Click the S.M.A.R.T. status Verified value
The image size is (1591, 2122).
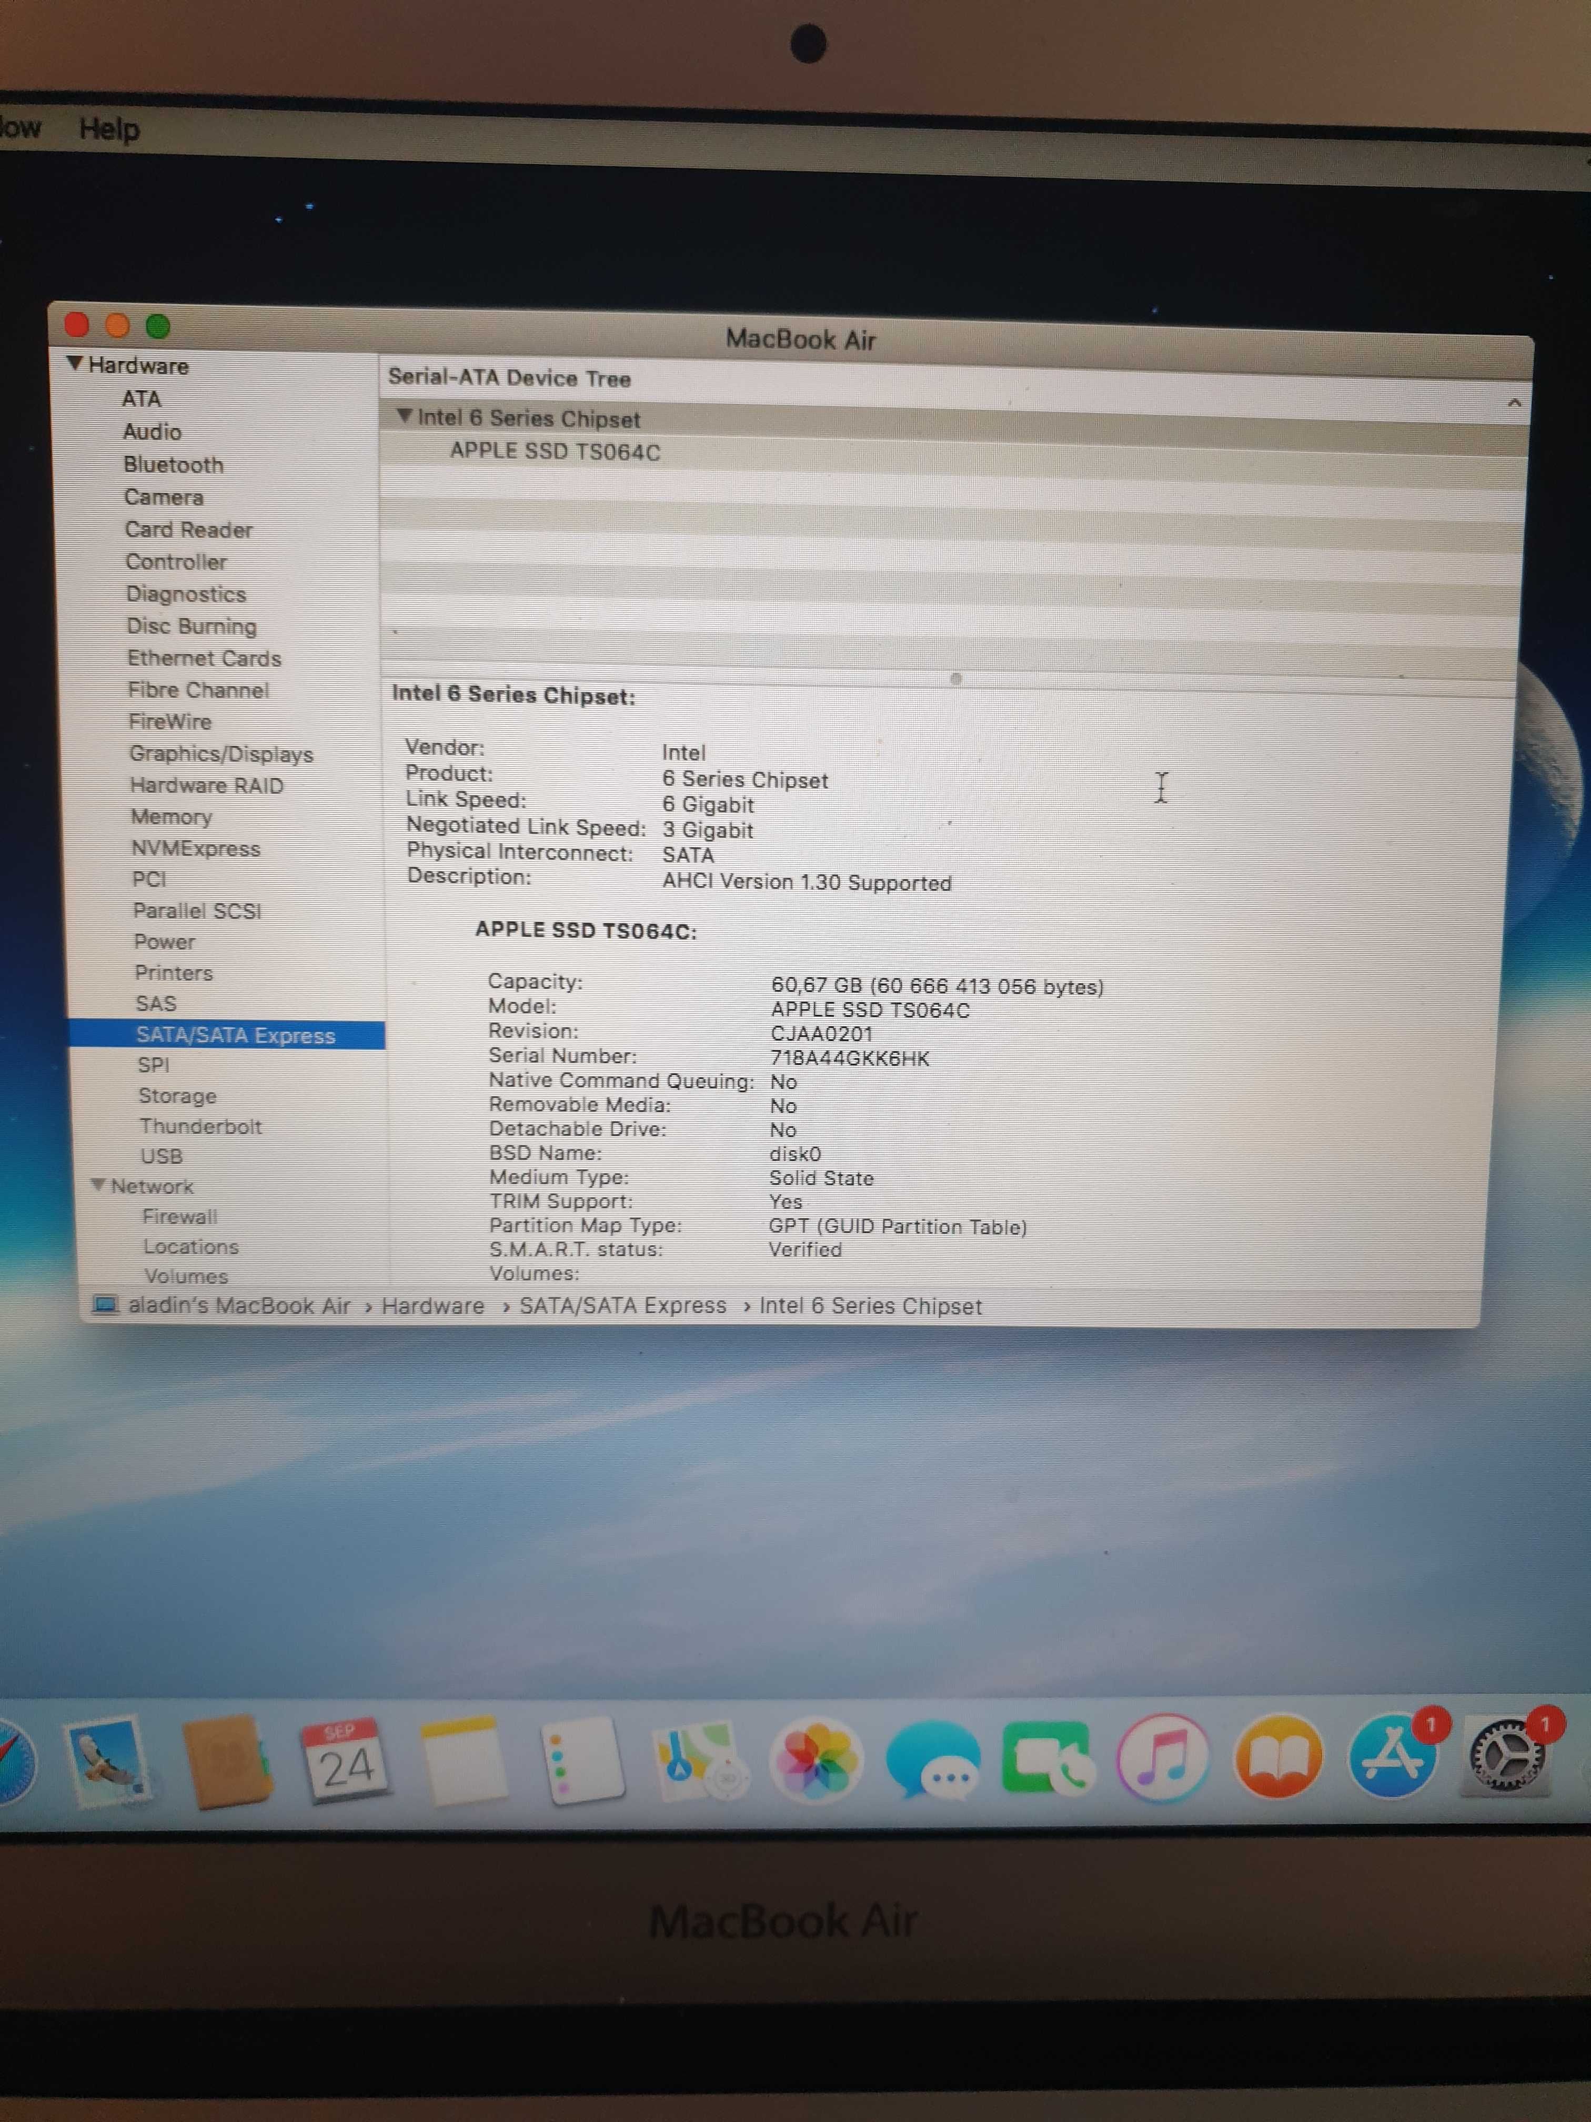pos(804,1249)
